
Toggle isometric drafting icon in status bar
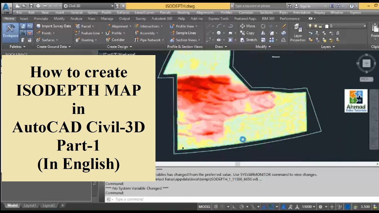click(x=253, y=206)
